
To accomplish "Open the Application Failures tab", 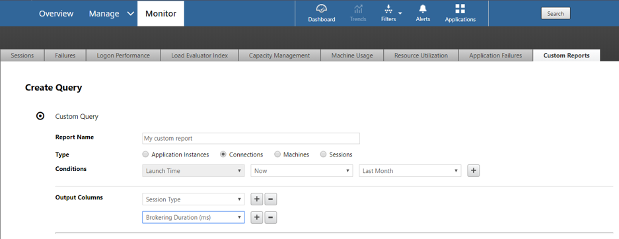I will click(495, 55).
